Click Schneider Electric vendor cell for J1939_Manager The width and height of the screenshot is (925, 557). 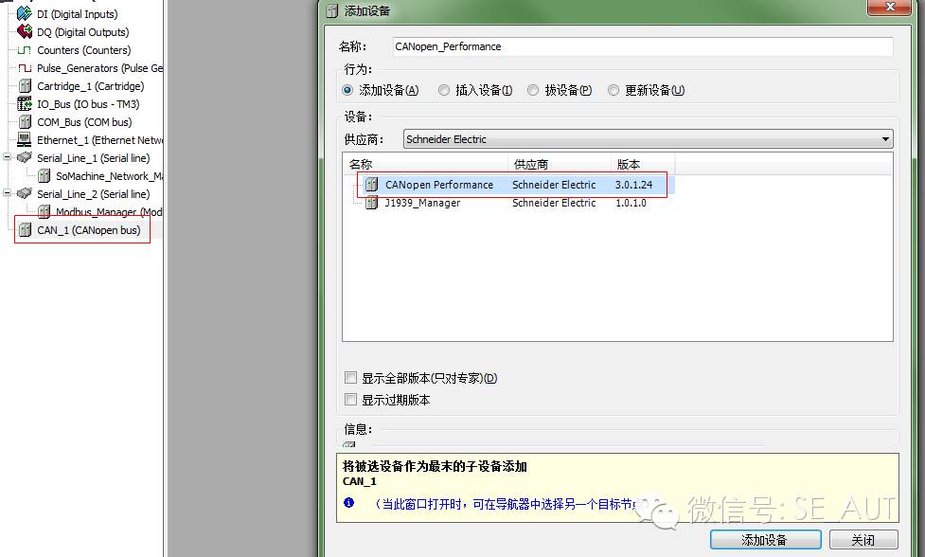[x=554, y=203]
